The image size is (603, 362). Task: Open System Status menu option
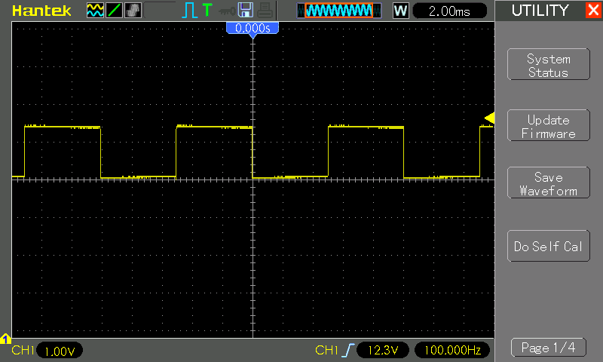pyautogui.click(x=549, y=65)
